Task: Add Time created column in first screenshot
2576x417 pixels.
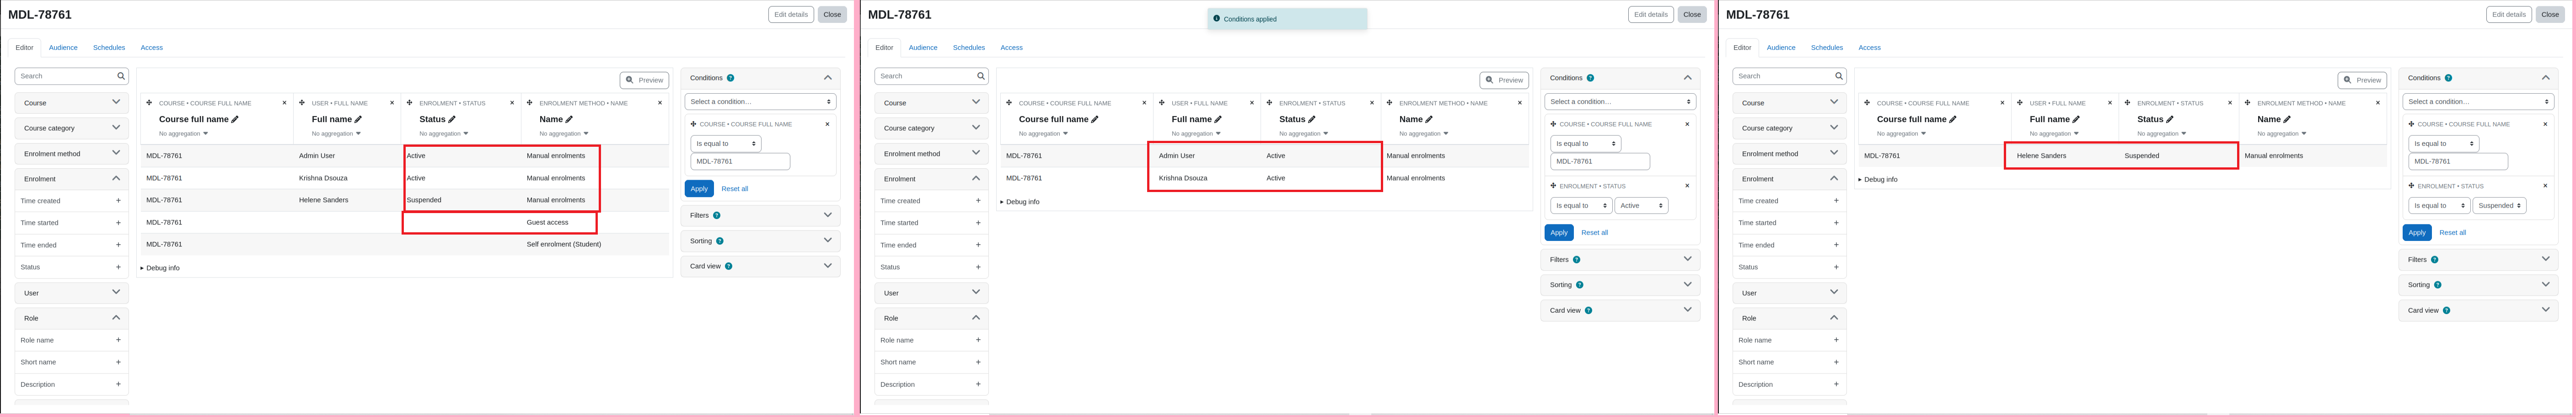Action: [x=118, y=201]
